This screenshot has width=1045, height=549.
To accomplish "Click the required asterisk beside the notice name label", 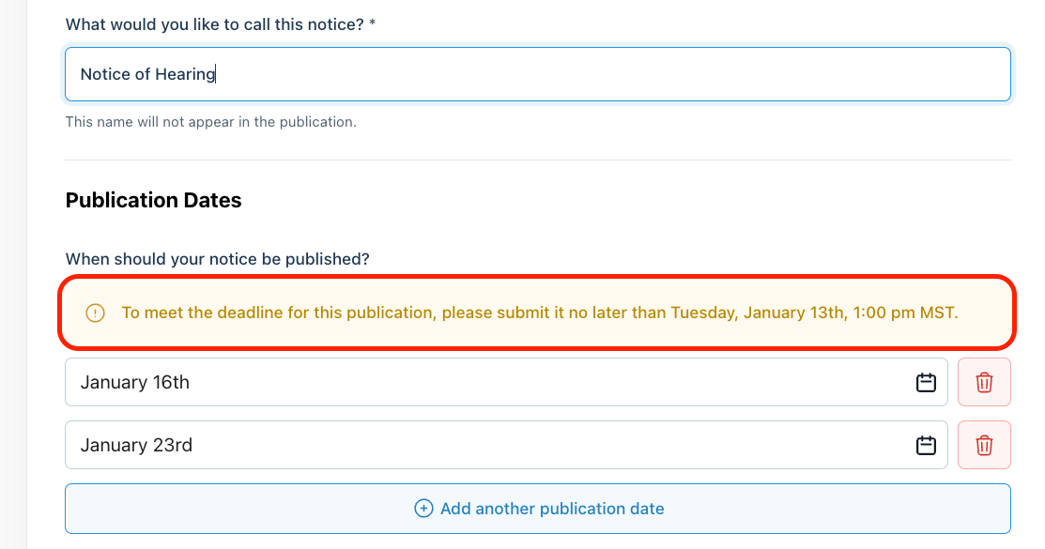I will [x=373, y=23].
